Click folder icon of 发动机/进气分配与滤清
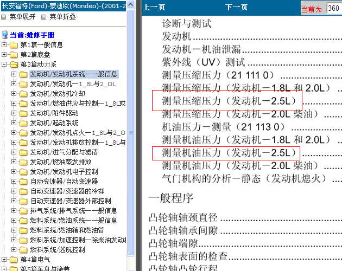This screenshot has height=271, width=342. click(x=23, y=152)
